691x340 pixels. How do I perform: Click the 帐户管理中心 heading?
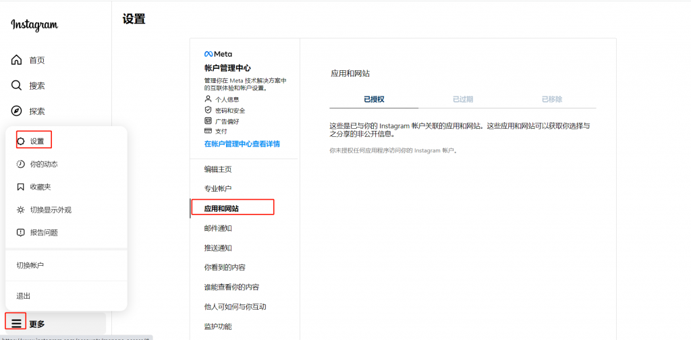pos(228,68)
